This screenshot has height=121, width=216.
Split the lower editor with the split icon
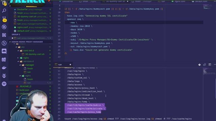click(210, 65)
